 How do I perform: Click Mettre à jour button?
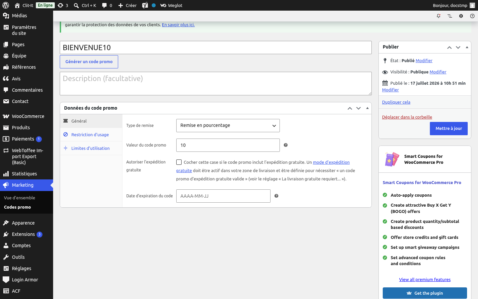pos(449,129)
